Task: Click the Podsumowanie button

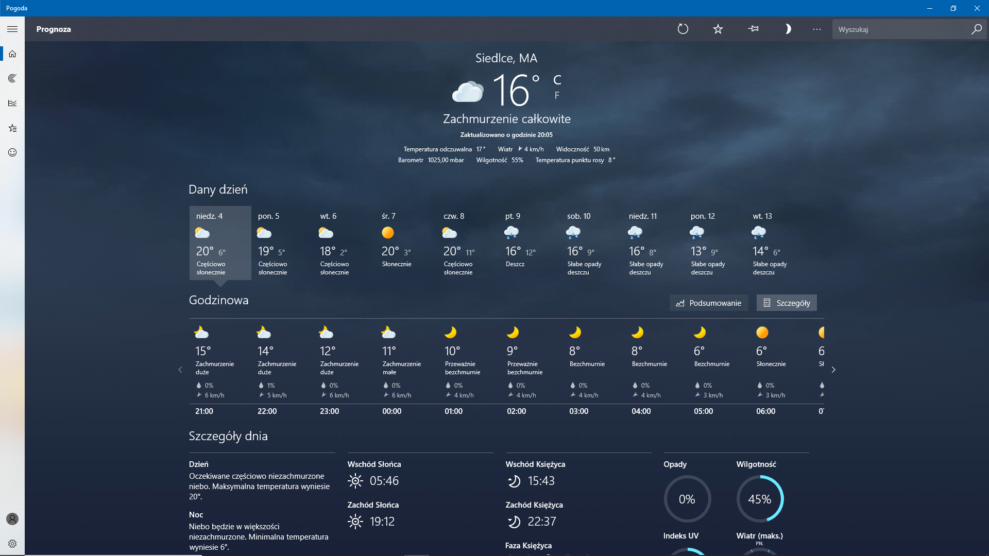Action: pyautogui.click(x=709, y=303)
